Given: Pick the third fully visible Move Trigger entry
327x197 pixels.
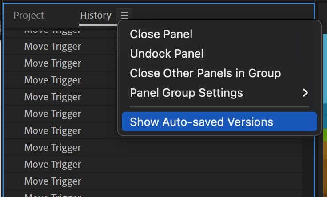Looking at the screenshot, I should click(52, 80).
